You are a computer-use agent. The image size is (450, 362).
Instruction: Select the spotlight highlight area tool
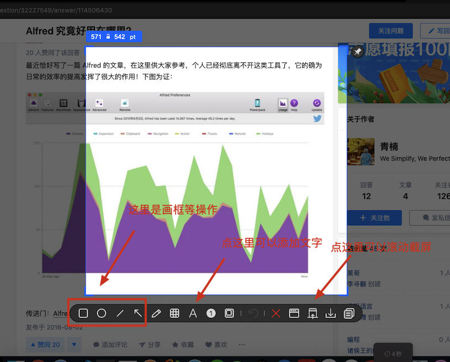point(229,313)
